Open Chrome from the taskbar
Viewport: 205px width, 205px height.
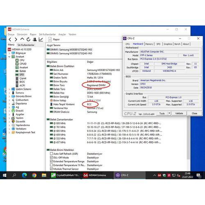click(34, 175)
